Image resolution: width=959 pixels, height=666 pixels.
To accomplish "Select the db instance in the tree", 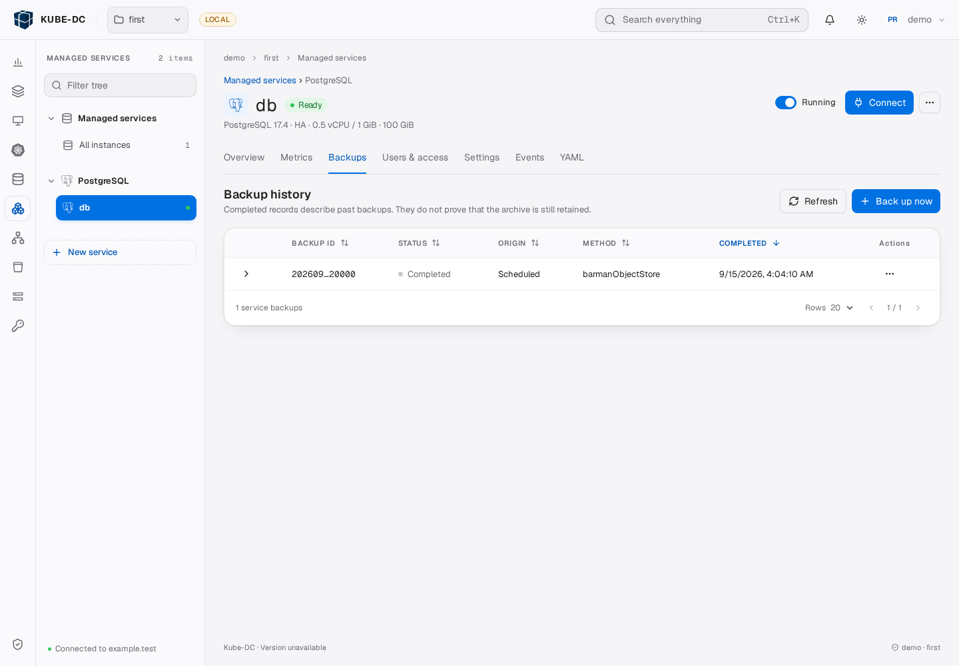I will tap(126, 208).
